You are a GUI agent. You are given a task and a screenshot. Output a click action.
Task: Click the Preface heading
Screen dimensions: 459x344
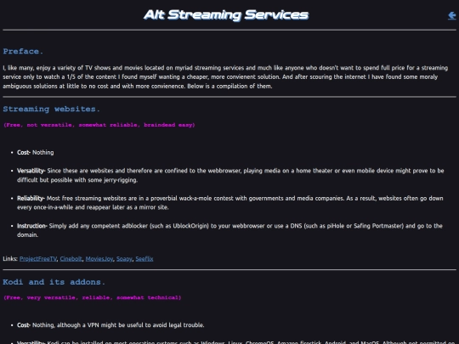coord(23,52)
